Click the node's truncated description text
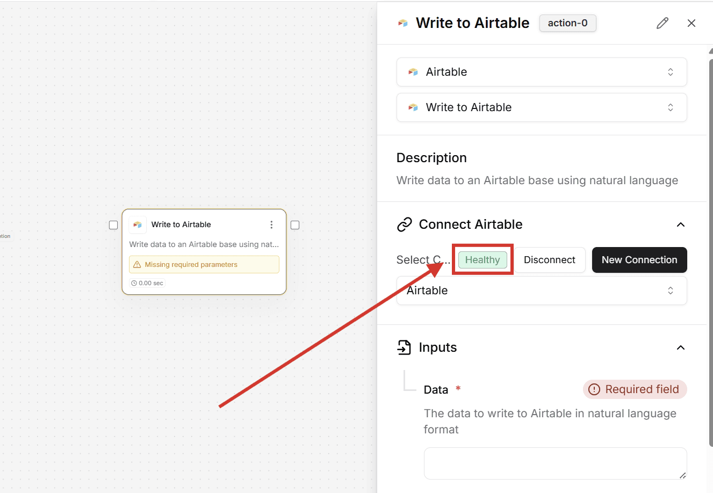Image resolution: width=713 pixels, height=493 pixels. point(204,244)
